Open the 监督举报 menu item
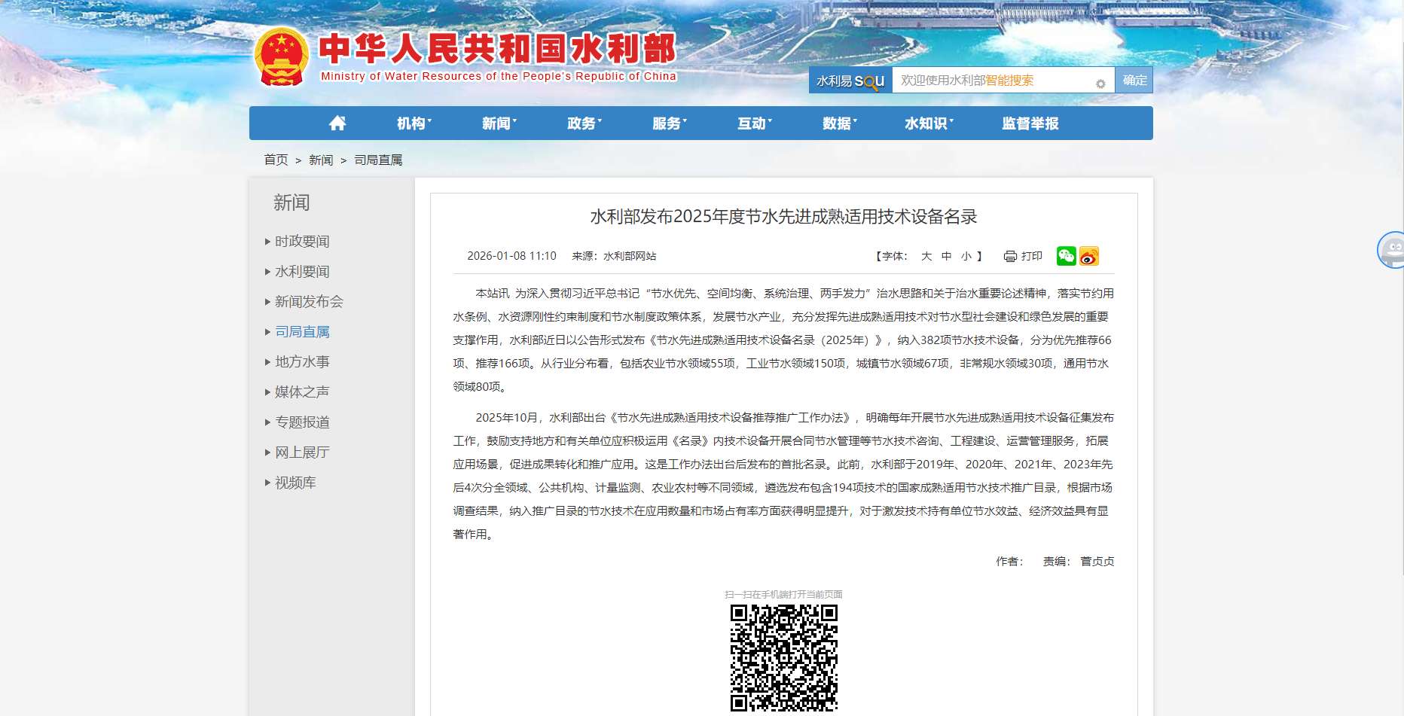This screenshot has width=1404, height=716. pos(1030,123)
